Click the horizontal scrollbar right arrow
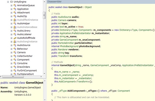155x101 pixels. [x=41, y=76]
